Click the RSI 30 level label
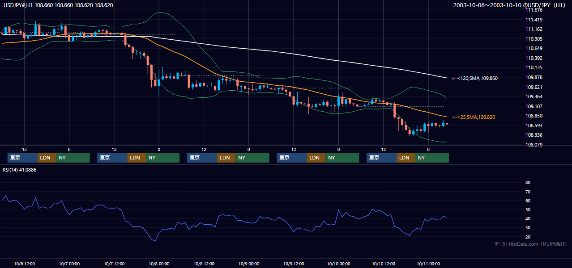572x268 pixels. coord(528,227)
